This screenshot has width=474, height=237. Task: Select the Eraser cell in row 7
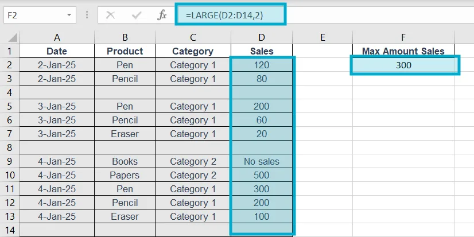[x=125, y=134]
